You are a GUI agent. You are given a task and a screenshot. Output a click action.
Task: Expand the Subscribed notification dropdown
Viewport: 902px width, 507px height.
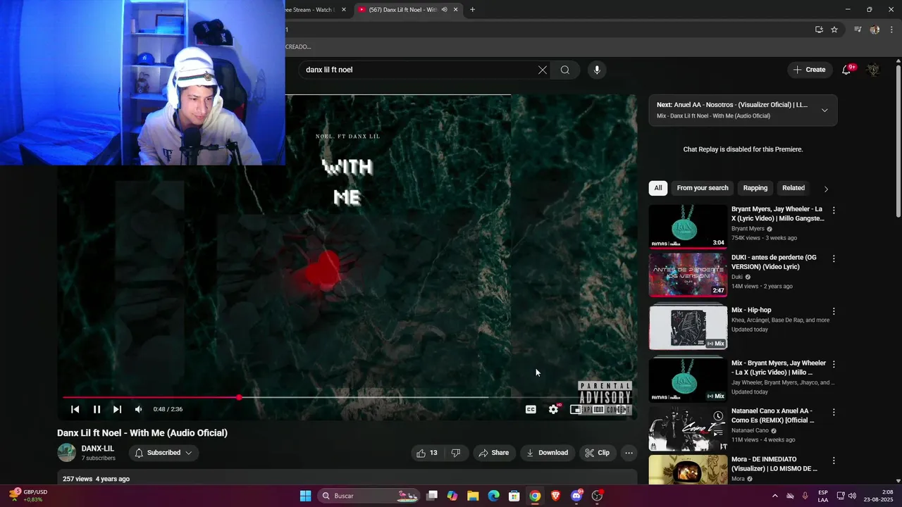[163, 453]
